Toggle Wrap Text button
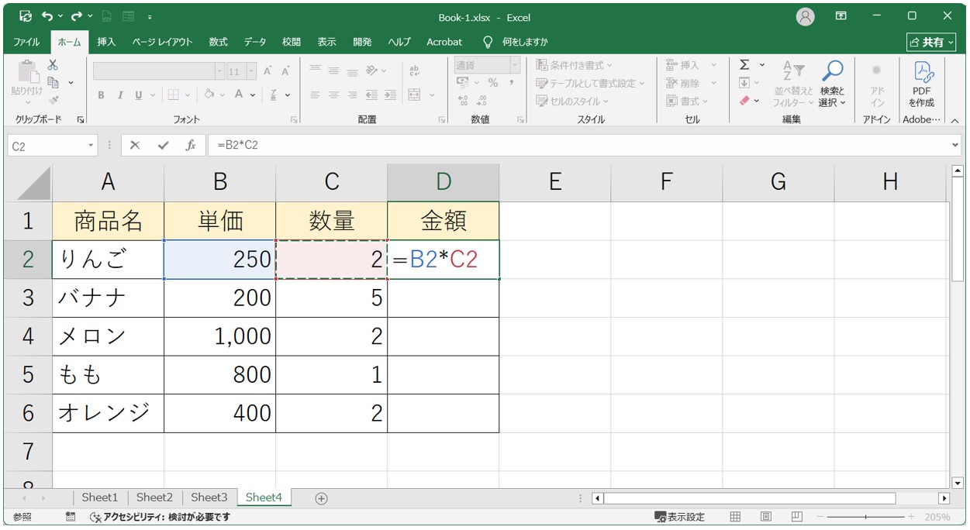970x530 pixels. (x=414, y=71)
